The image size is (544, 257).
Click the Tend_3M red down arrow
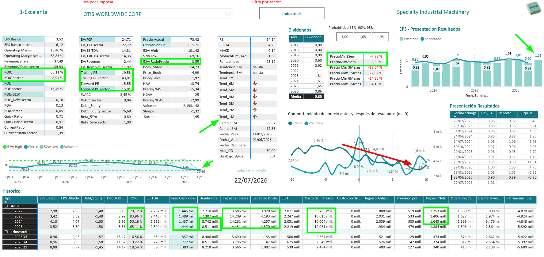255,104
